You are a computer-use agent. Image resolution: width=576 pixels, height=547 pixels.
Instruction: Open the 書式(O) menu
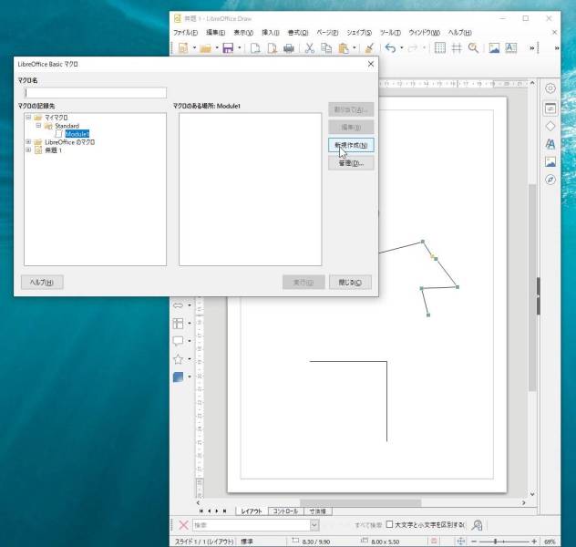[x=298, y=33]
